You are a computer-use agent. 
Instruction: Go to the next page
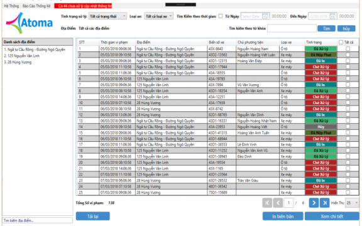[x=314, y=203]
